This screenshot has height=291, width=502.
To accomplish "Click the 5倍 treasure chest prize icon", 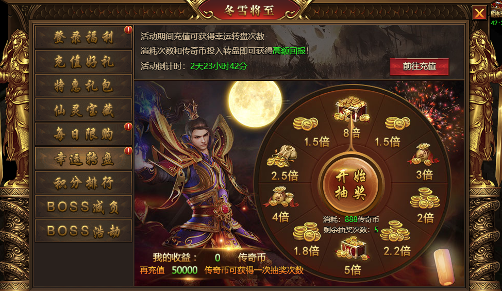I will pyautogui.click(x=353, y=248).
